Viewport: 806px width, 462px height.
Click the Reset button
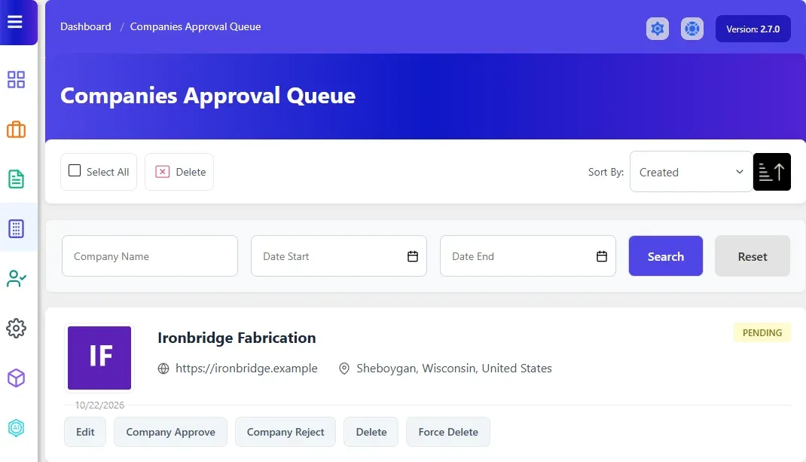752,256
